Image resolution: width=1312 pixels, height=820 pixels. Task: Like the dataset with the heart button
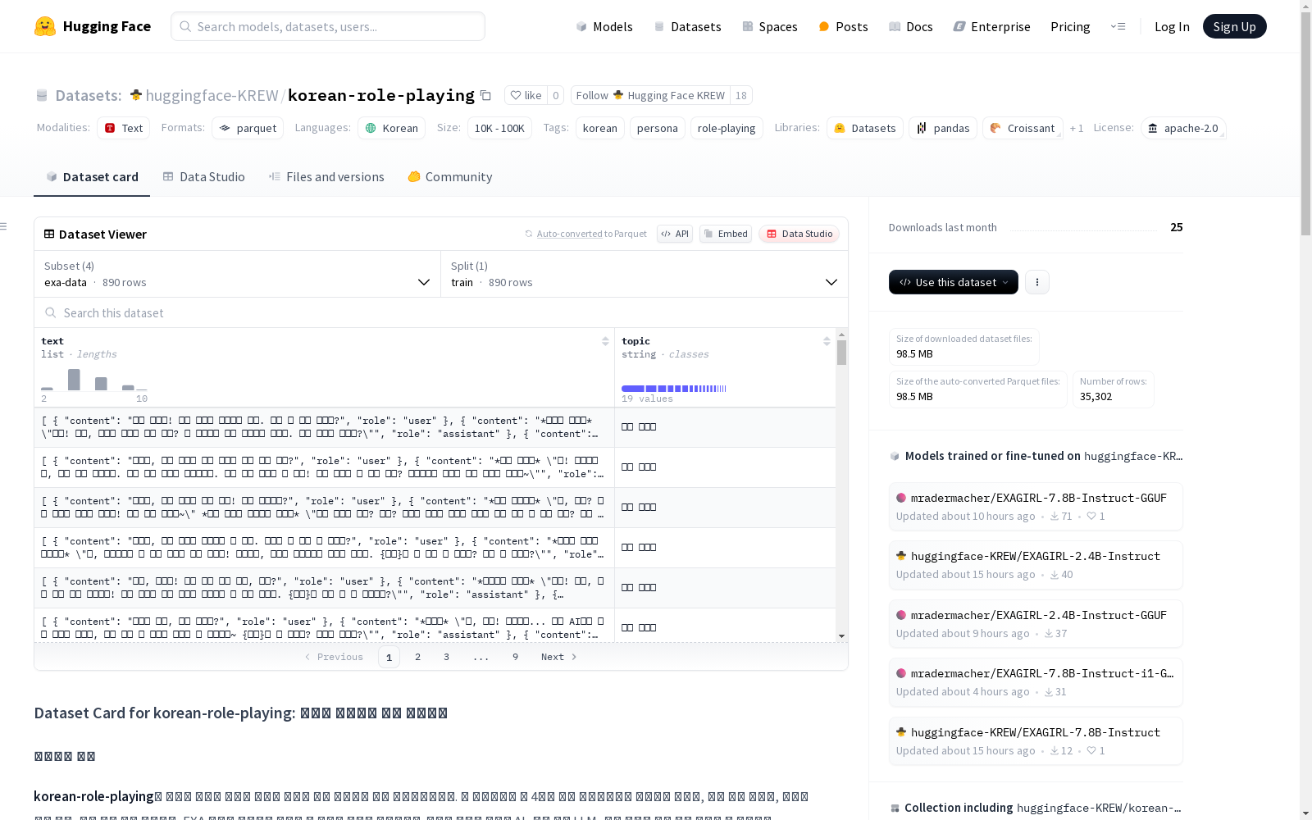pyautogui.click(x=526, y=95)
